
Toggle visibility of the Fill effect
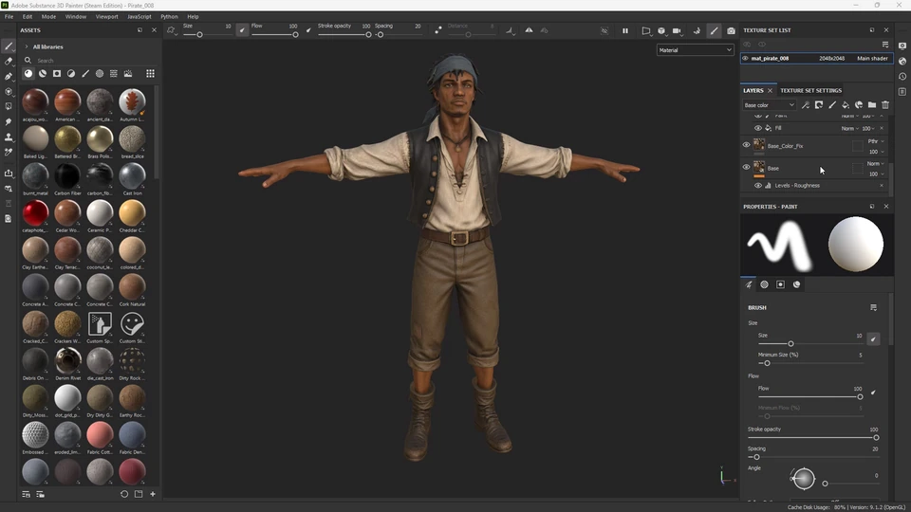[757, 128]
